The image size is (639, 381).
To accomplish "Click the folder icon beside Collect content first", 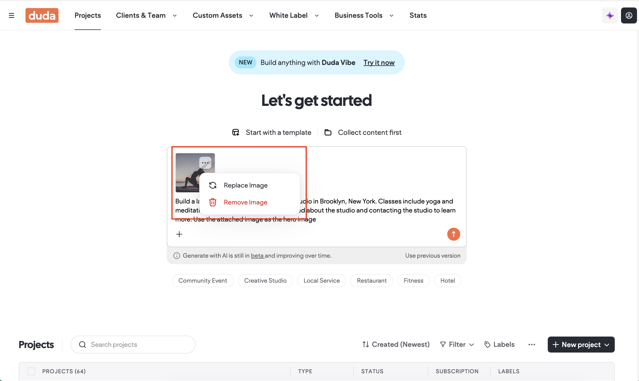I will (x=328, y=133).
